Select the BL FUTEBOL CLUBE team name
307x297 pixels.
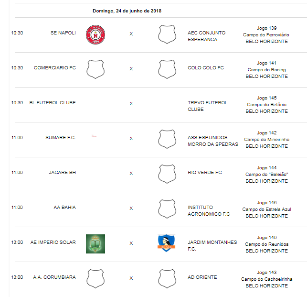[53, 103]
